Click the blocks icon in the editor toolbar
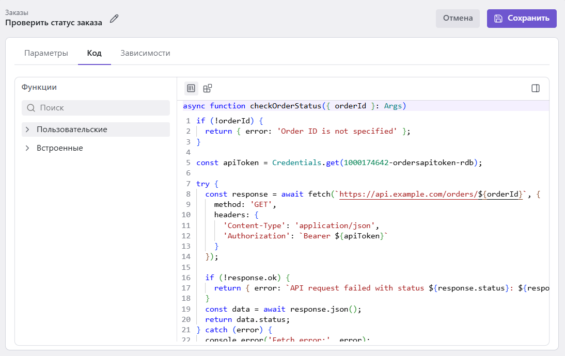Image resolution: width=565 pixels, height=356 pixels. click(208, 88)
